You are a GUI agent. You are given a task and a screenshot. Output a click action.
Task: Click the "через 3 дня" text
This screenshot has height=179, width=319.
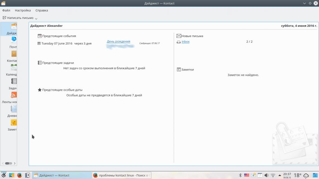pos(83,44)
